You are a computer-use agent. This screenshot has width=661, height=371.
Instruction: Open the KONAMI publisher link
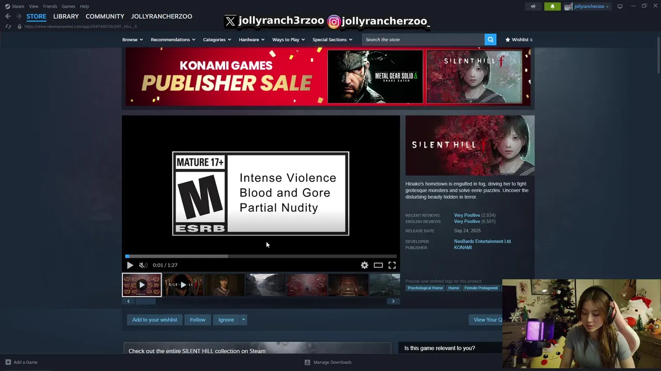click(x=463, y=247)
